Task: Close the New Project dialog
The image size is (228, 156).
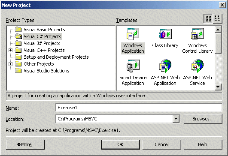Action: click(x=222, y=5)
